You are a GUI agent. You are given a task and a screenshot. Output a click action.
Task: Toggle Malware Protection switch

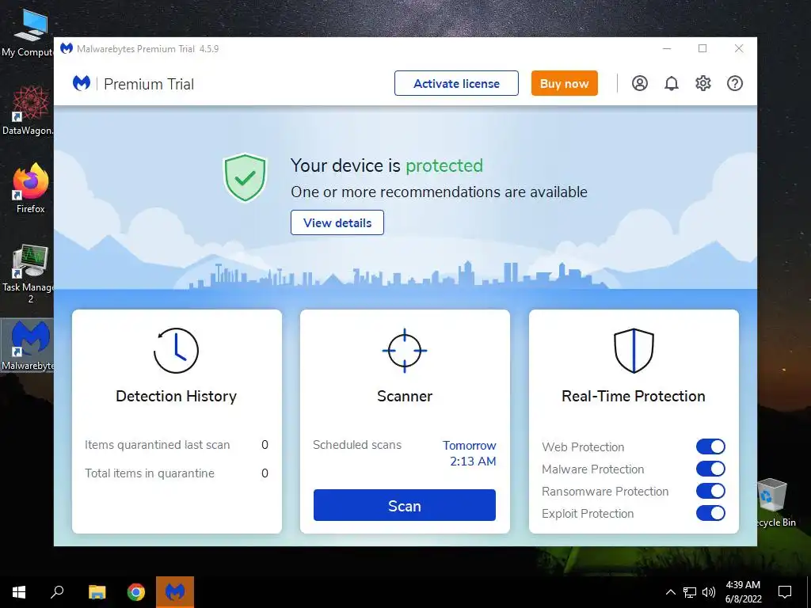coord(710,469)
